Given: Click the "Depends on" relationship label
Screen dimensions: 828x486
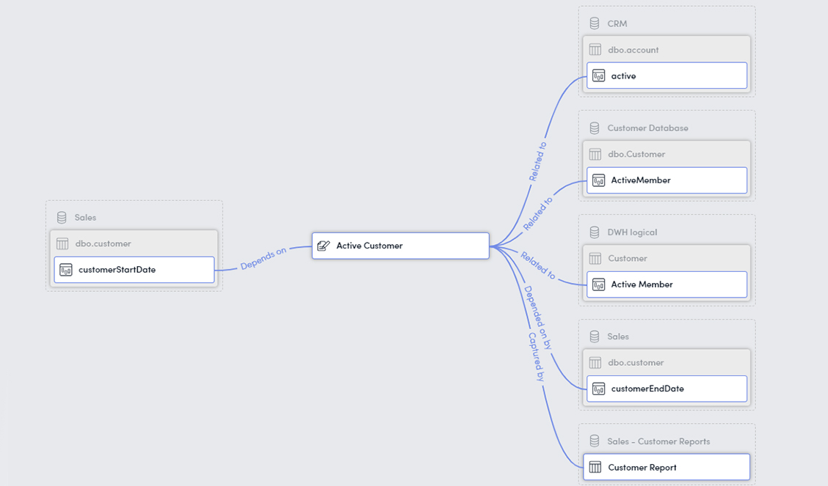Looking at the screenshot, I should (263, 259).
